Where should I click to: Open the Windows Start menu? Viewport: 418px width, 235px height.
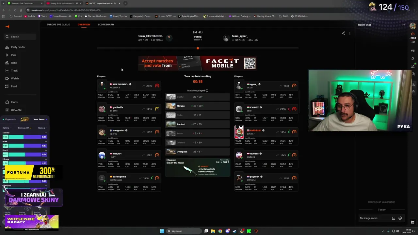tap(162, 231)
